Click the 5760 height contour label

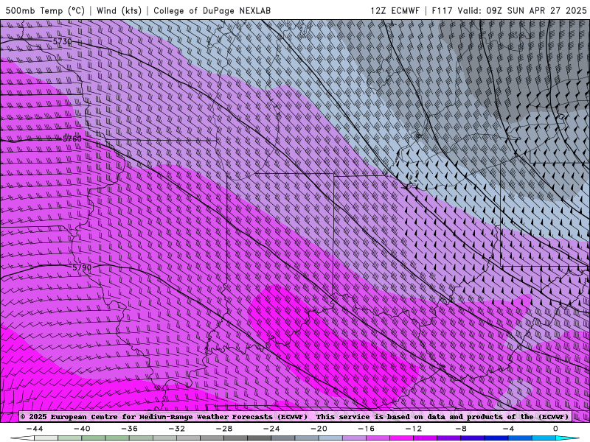coord(72,138)
